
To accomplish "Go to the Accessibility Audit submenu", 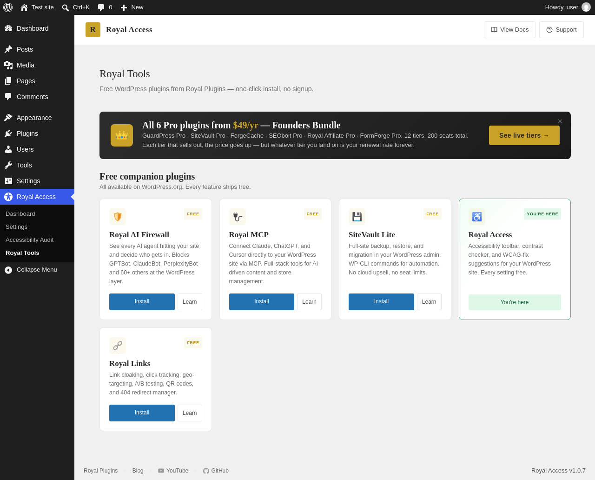I will click(30, 240).
